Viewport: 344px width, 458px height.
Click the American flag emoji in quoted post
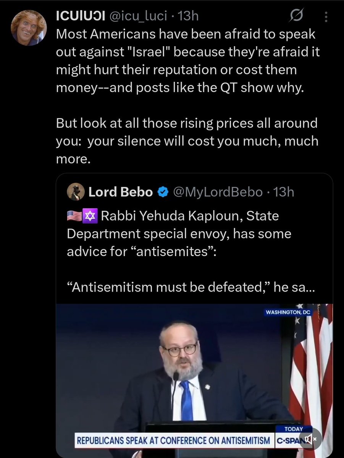74,216
